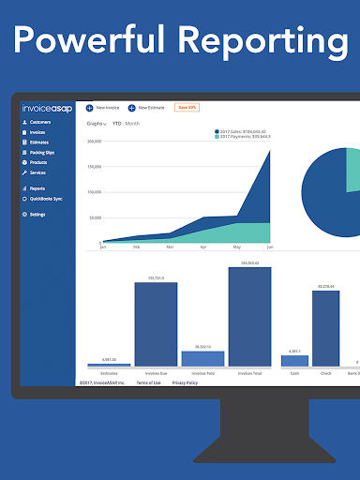
Task: Open the Privacy Policy link
Action: click(x=185, y=382)
